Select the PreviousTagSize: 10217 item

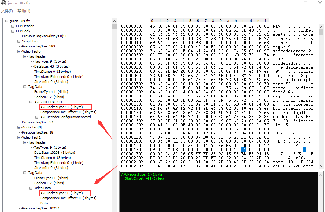coord(40,208)
